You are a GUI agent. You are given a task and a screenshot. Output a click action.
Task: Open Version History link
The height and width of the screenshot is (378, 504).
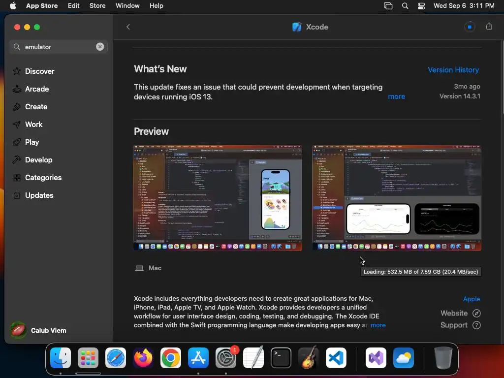453,70
